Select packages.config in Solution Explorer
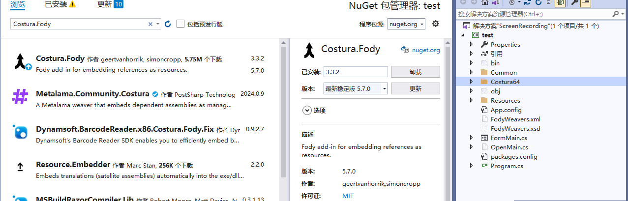The height and width of the screenshot is (201, 628). tap(514, 156)
